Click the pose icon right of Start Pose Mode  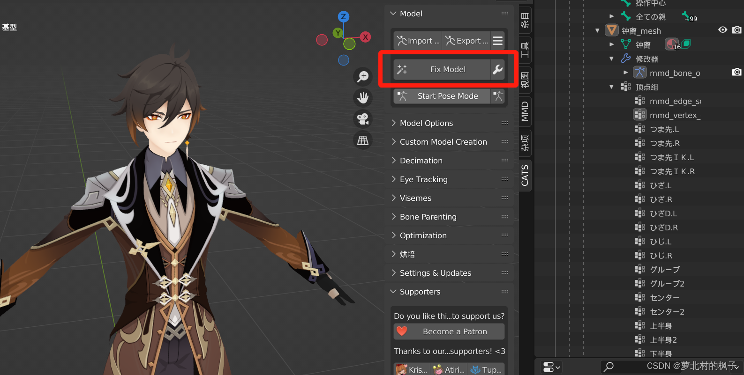point(498,96)
